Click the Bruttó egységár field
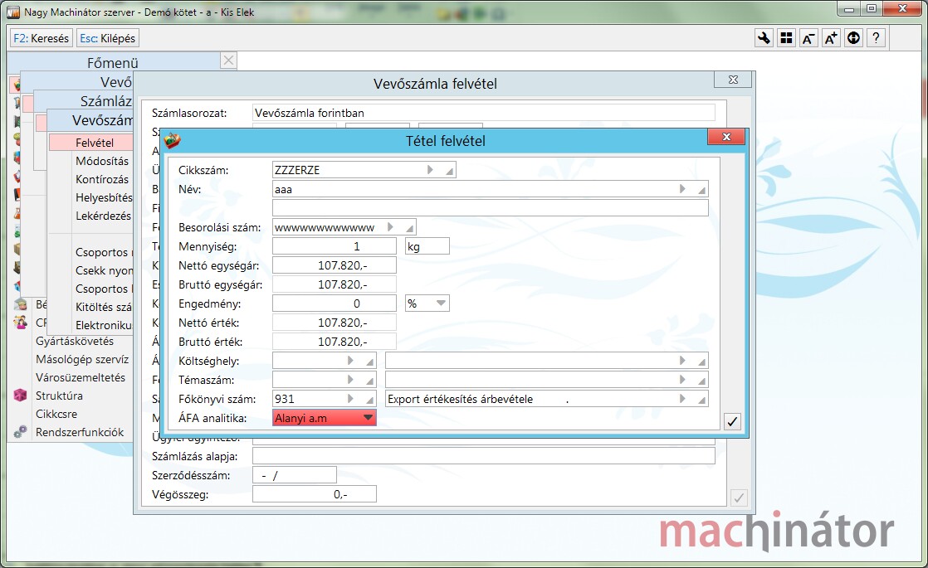The height and width of the screenshot is (568, 928). 335,284
